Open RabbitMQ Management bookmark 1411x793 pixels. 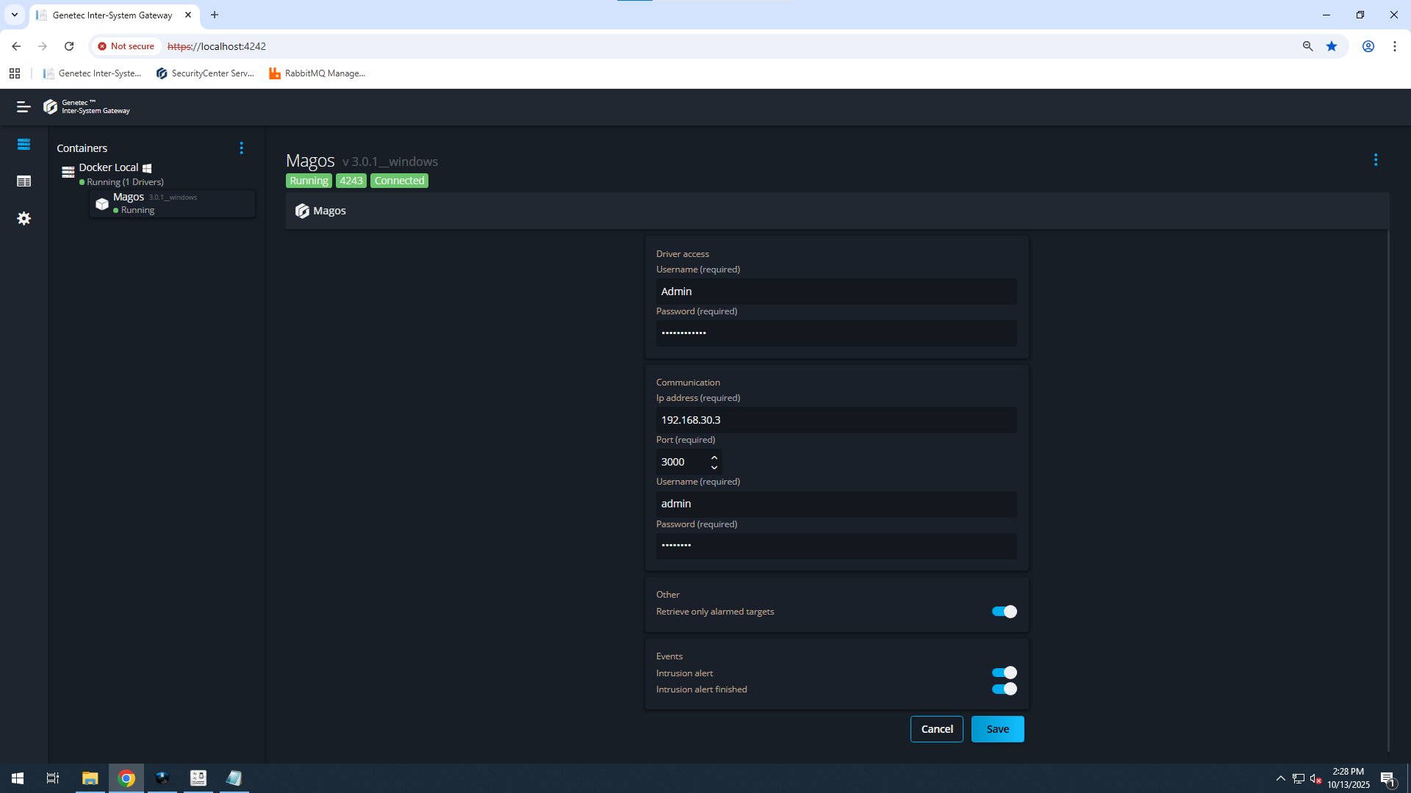[x=317, y=73]
